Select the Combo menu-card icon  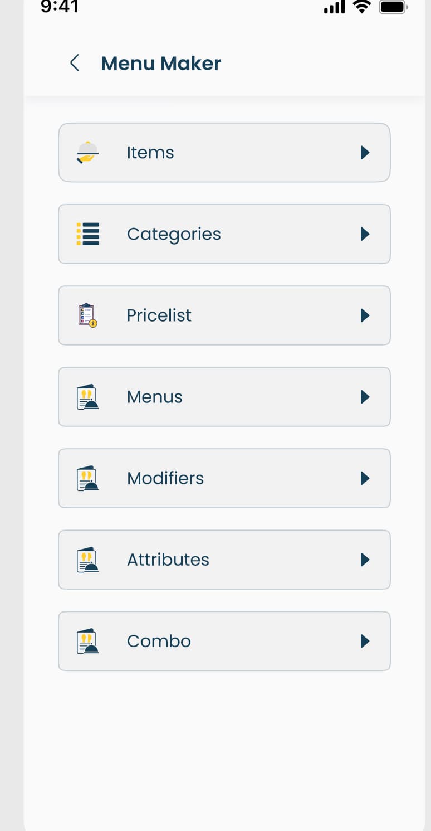[x=87, y=641]
